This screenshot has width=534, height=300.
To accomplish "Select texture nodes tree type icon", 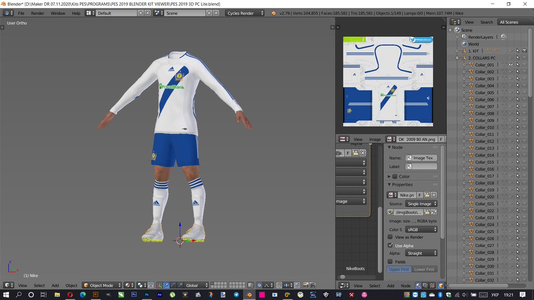I will coord(433,285).
